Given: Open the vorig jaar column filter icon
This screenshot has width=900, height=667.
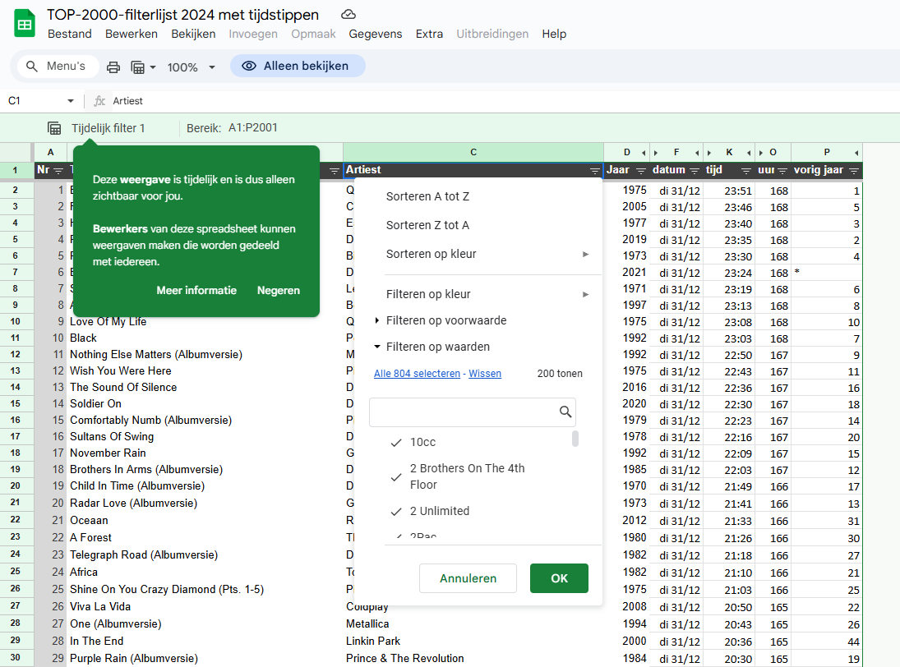Looking at the screenshot, I should 854,171.
